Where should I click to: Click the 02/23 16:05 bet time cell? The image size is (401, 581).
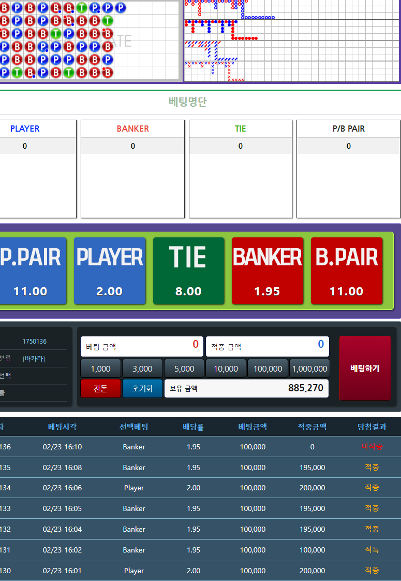click(x=62, y=509)
